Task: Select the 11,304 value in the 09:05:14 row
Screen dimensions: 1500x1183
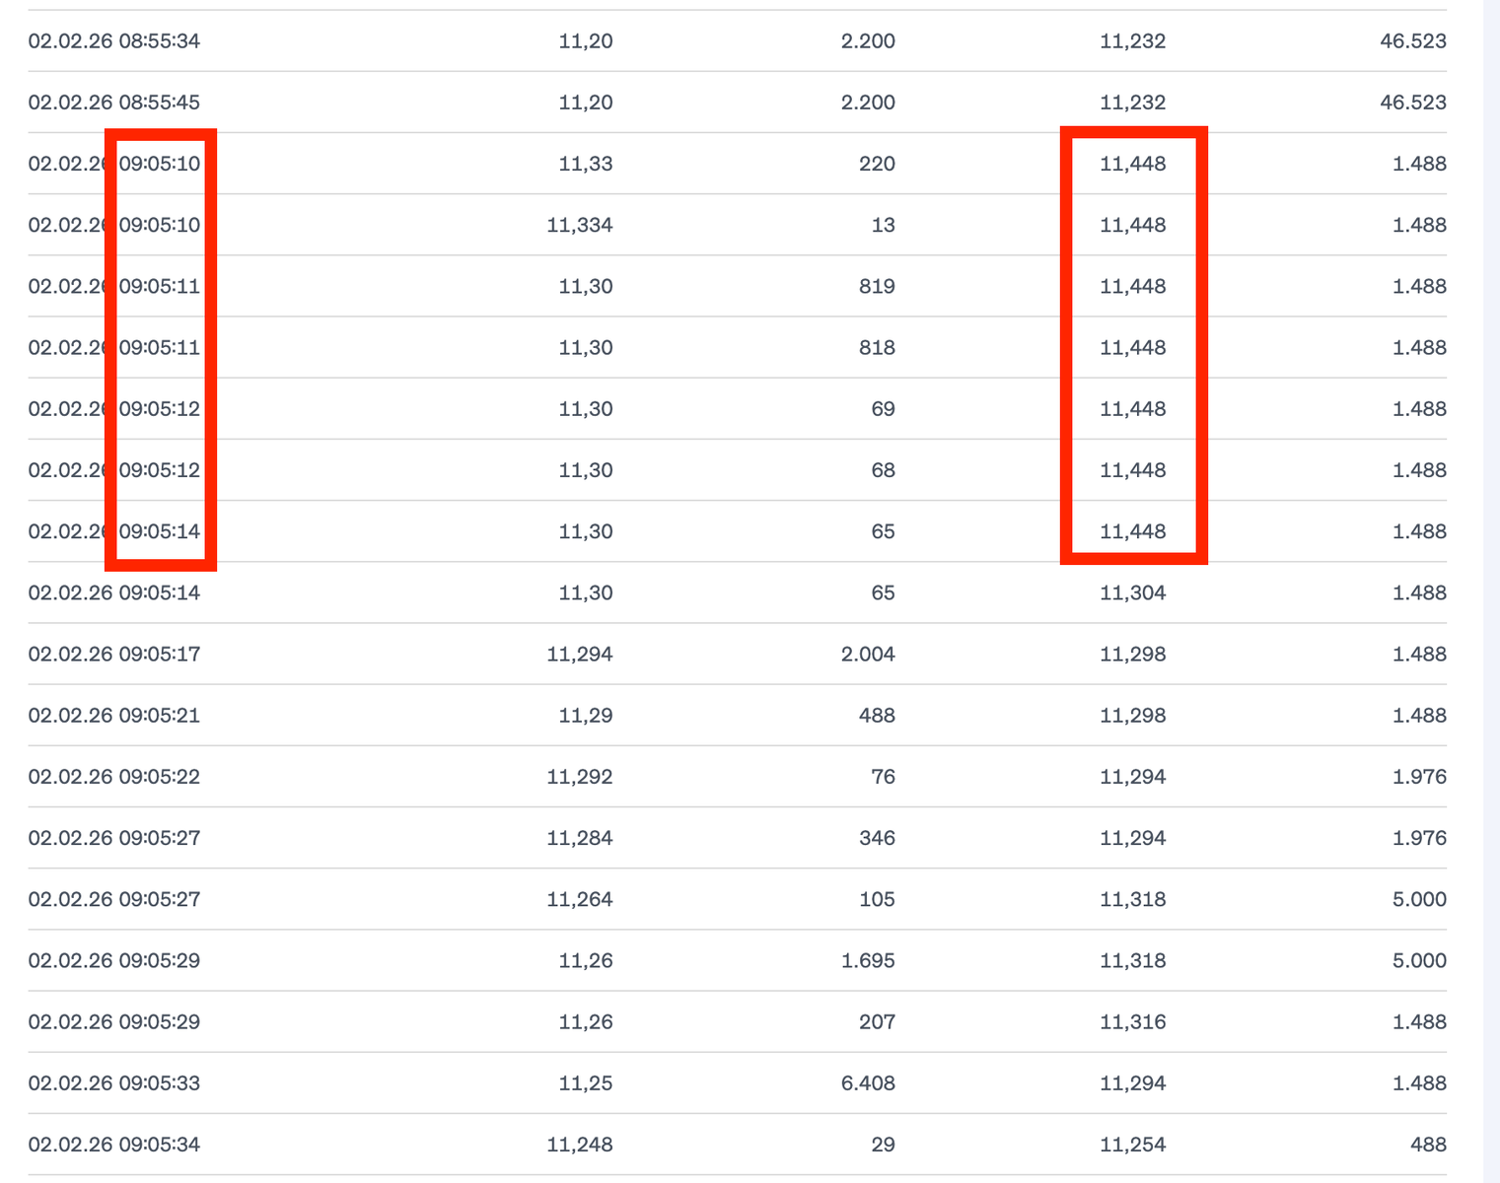Action: click(1133, 592)
